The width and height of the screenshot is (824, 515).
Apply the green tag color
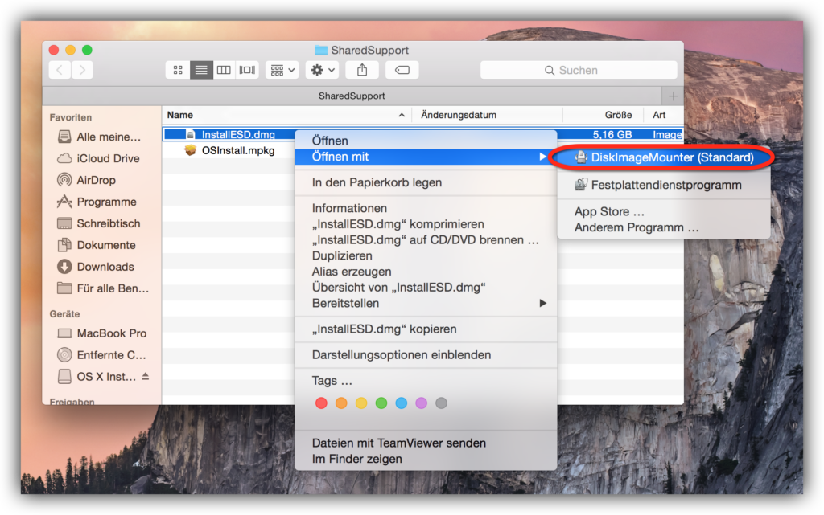[381, 403]
